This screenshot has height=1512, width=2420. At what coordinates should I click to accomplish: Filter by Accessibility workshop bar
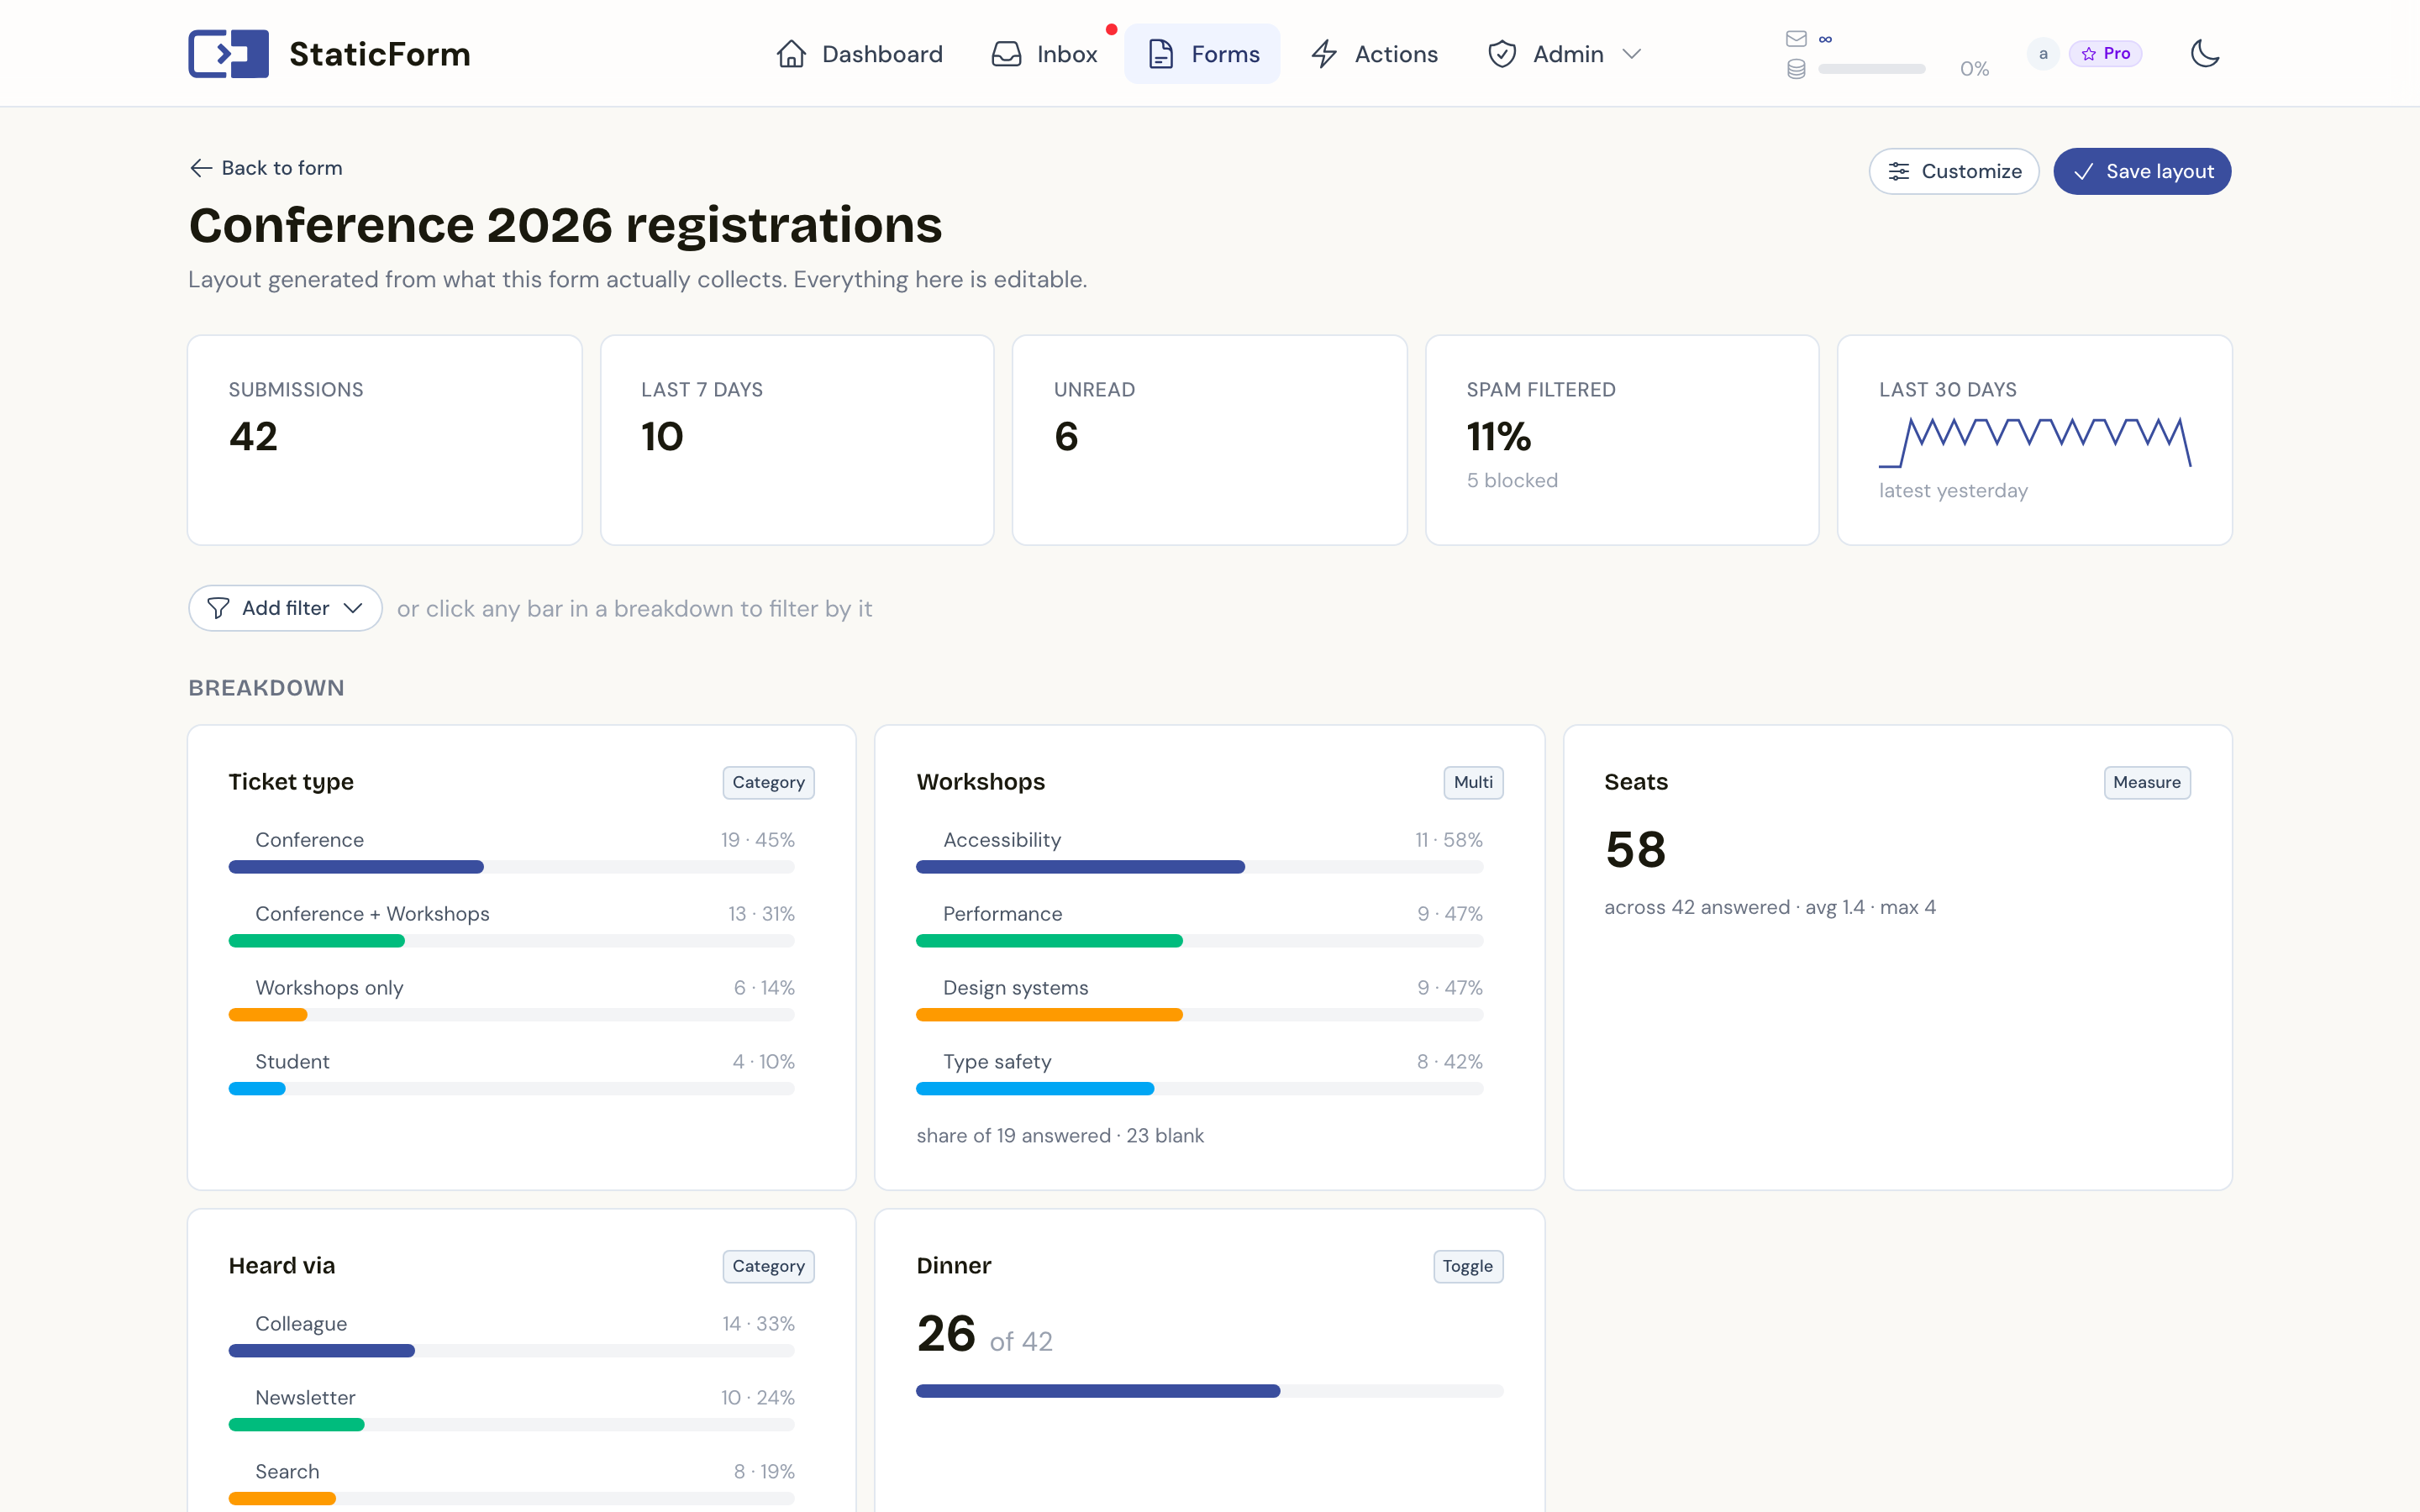(1199, 867)
